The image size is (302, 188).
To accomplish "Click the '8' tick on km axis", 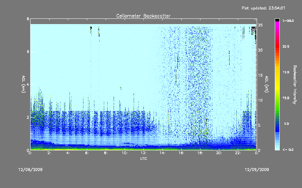I will point(28,19).
